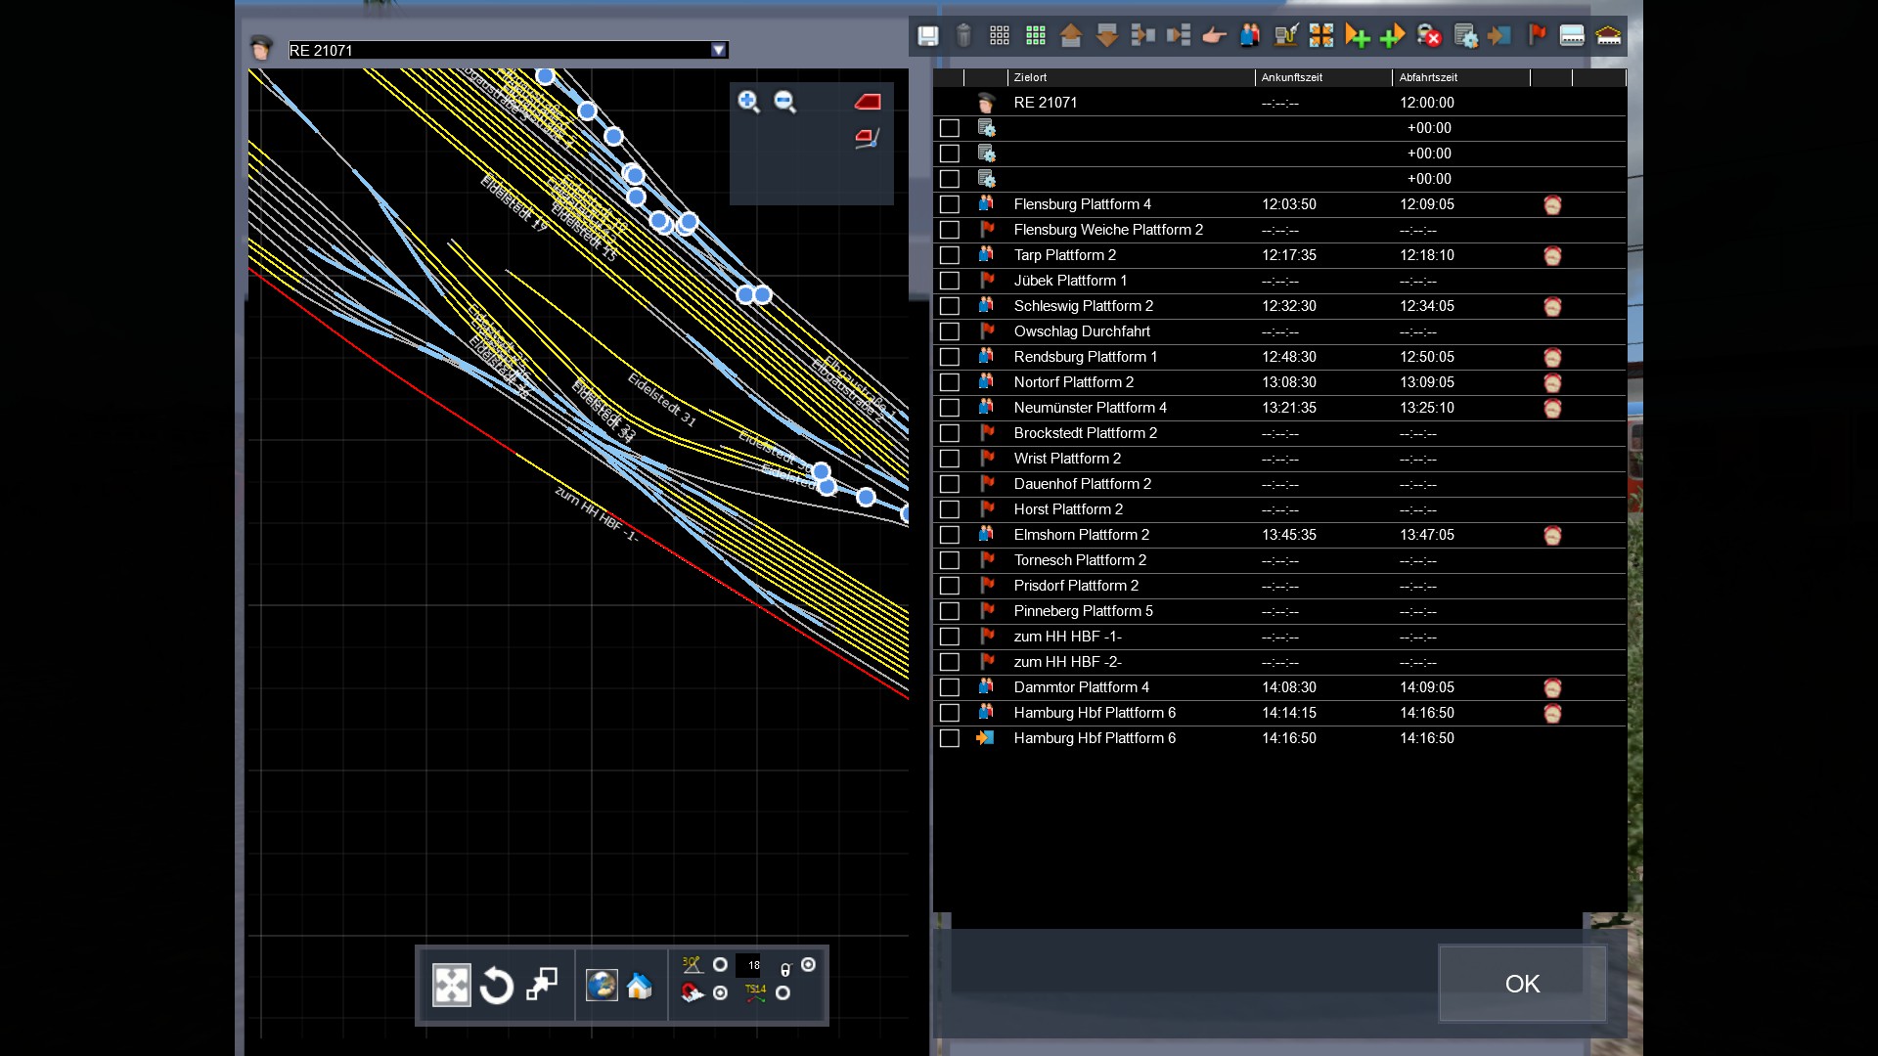Click the trash can delete icon
Viewport: 1878px width, 1056px height.
pyautogui.click(x=963, y=36)
